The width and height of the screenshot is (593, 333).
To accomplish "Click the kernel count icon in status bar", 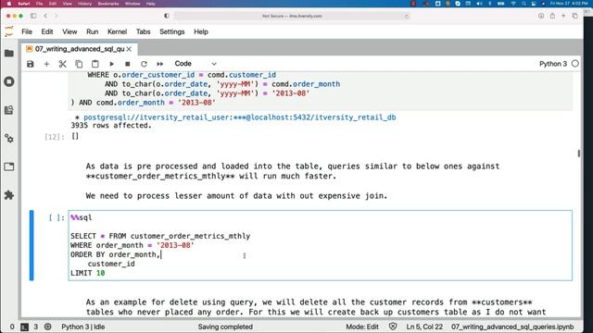I will click(x=47, y=327).
